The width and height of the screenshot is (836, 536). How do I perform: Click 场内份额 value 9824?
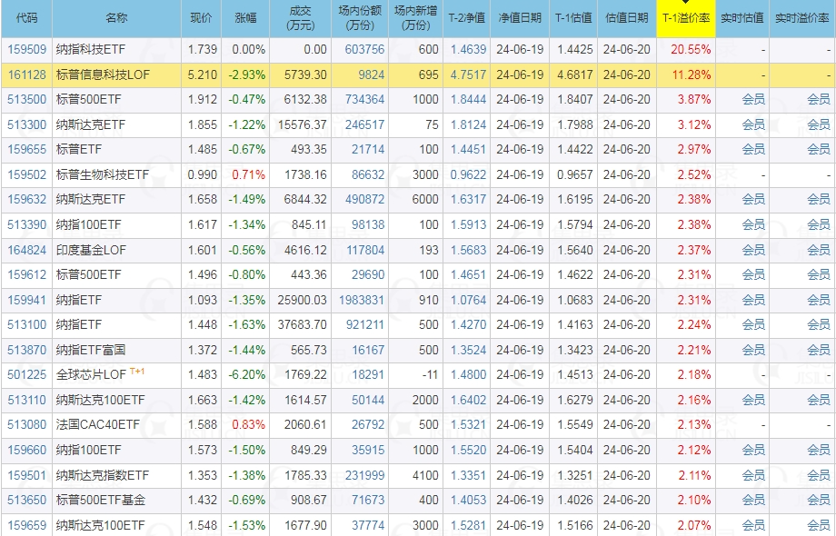(371, 74)
